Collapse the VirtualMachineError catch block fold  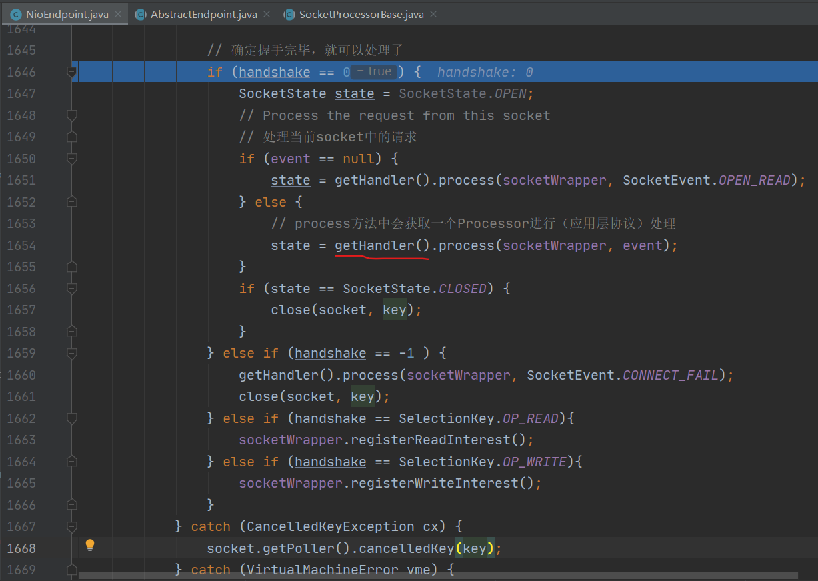(72, 570)
